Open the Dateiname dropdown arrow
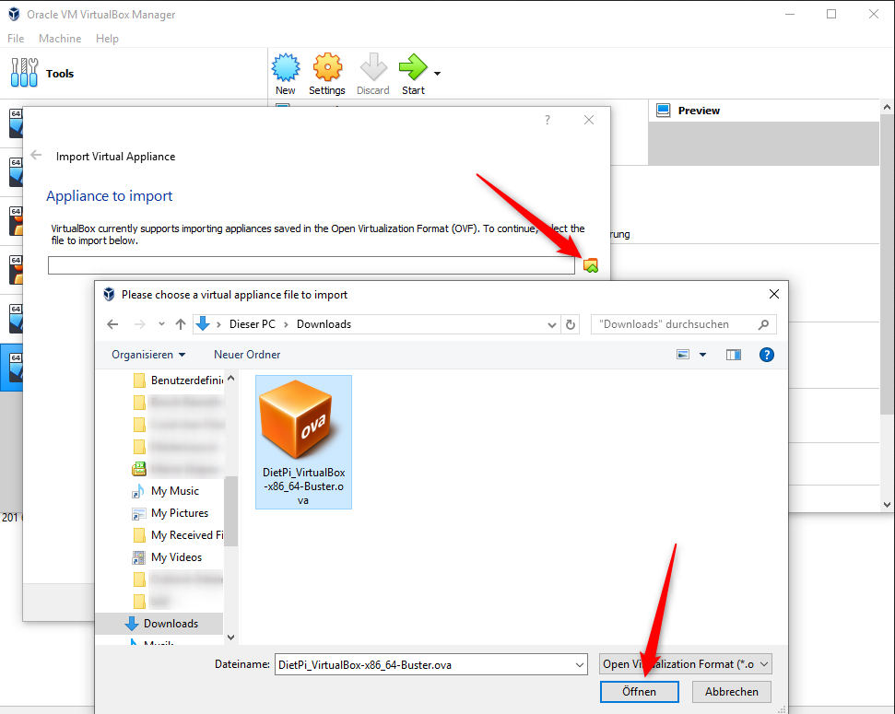 (580, 665)
